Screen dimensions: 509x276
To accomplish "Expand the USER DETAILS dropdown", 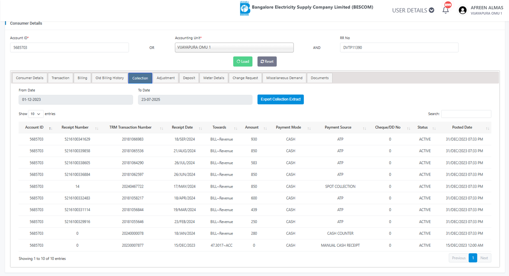I will [413, 10].
